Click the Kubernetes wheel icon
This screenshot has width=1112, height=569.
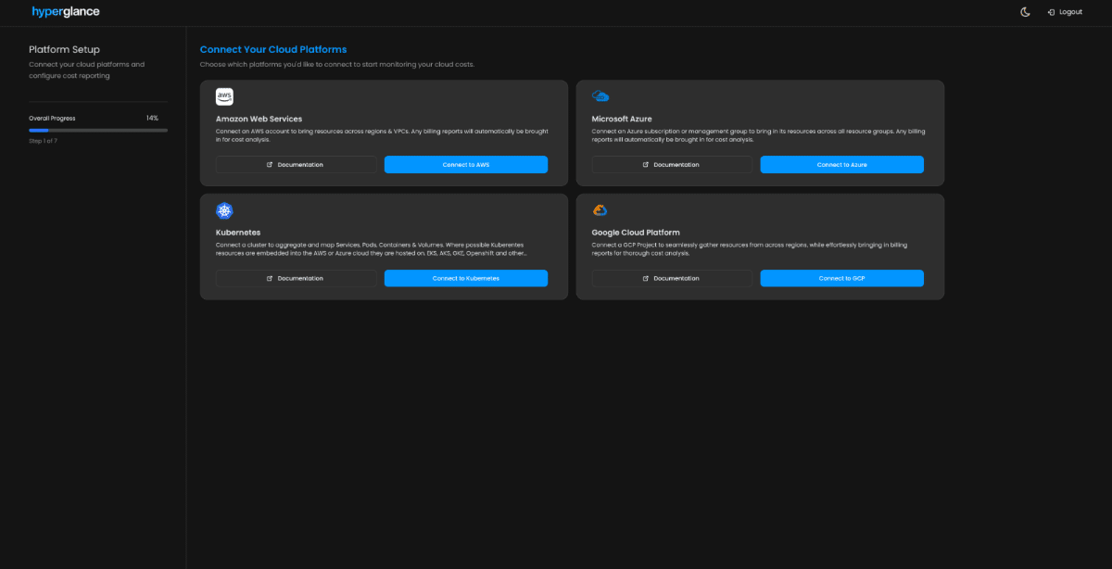click(224, 210)
